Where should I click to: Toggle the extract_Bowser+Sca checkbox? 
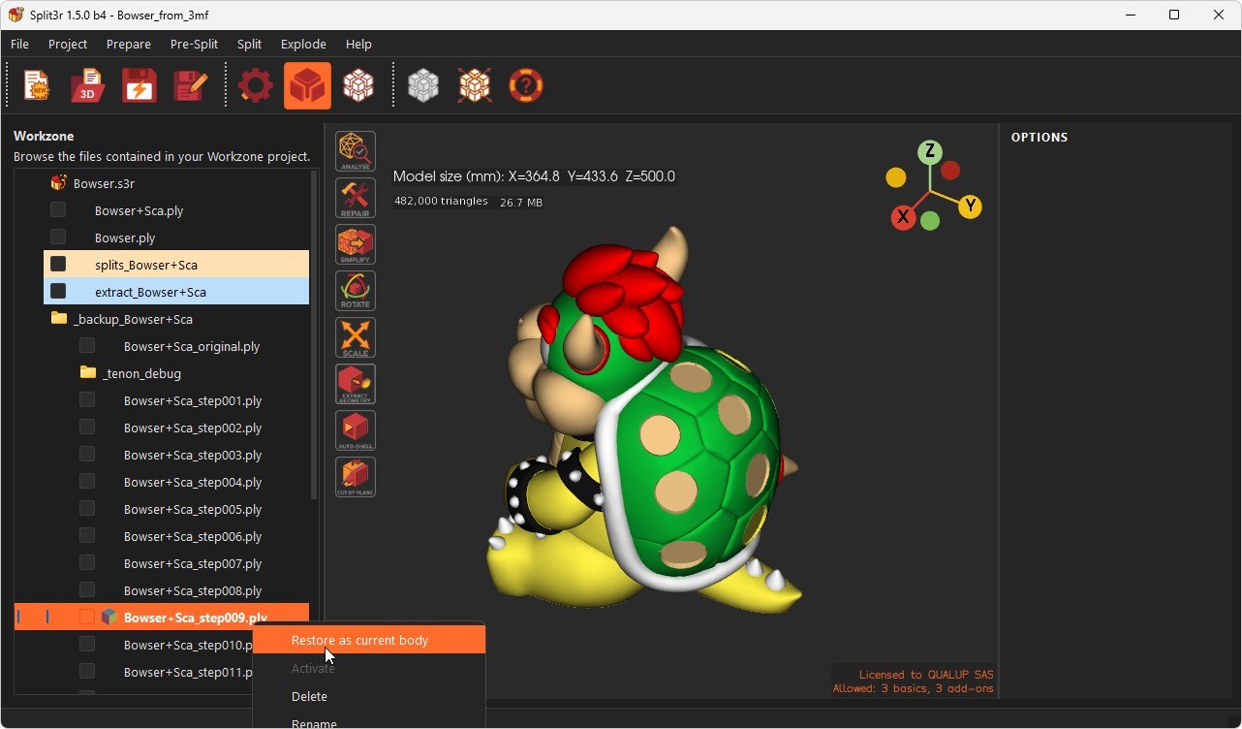(58, 291)
